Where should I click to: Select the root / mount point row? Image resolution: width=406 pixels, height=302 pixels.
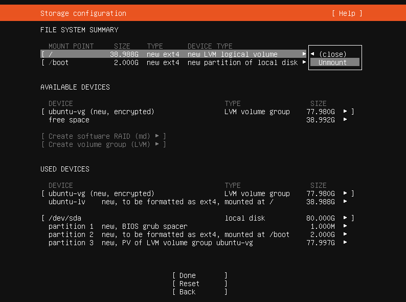[x=169, y=54]
